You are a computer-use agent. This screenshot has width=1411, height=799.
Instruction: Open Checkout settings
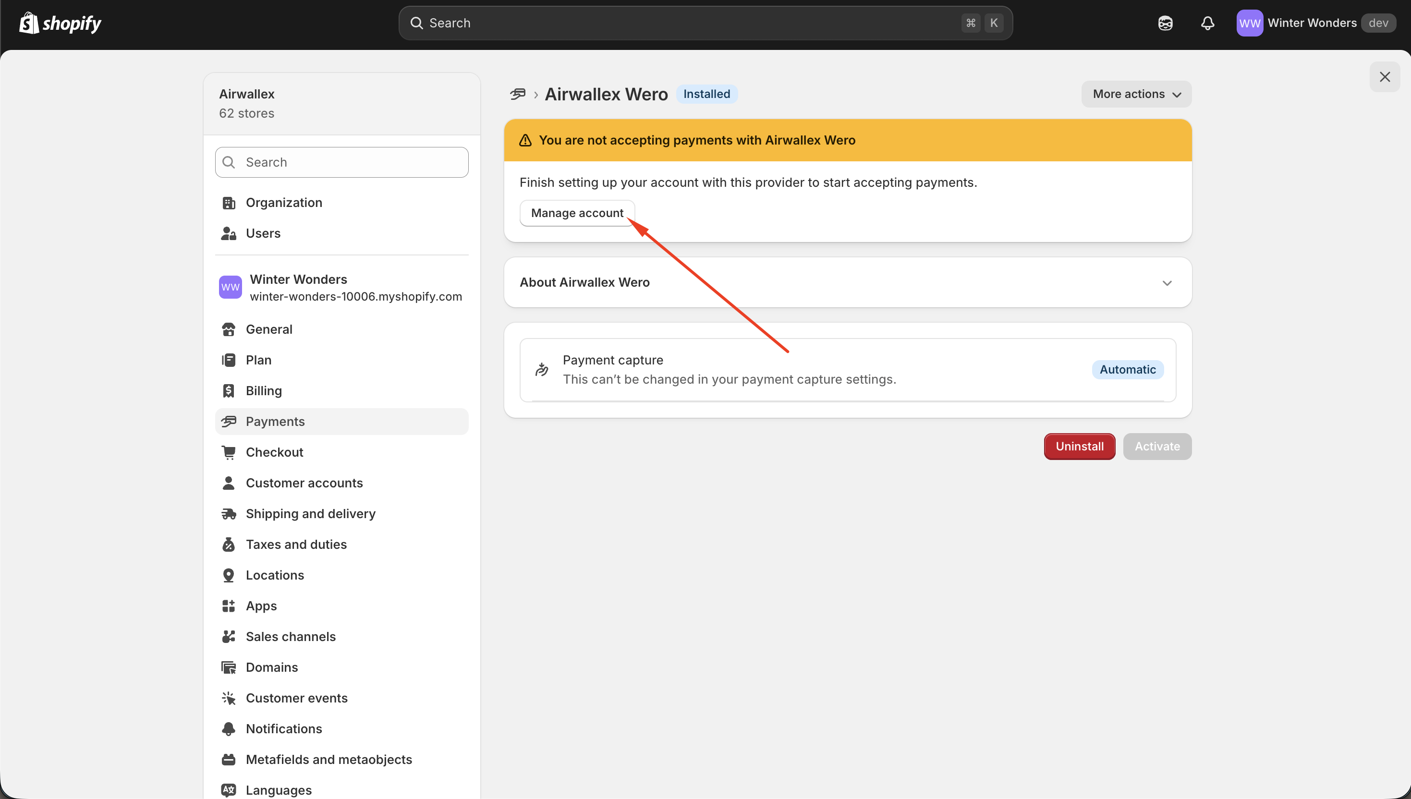click(x=341, y=452)
